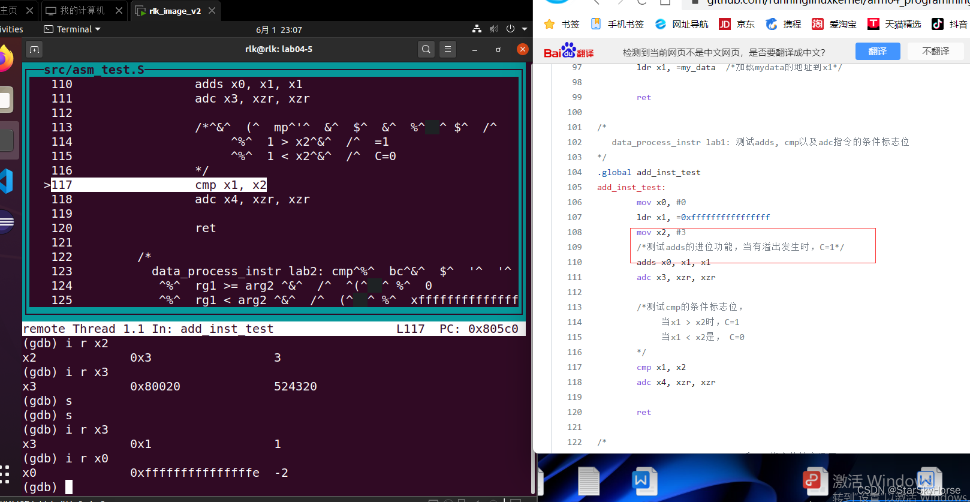970x502 pixels.
Task: Open the 京东 JD bookmark
Action: (737, 24)
